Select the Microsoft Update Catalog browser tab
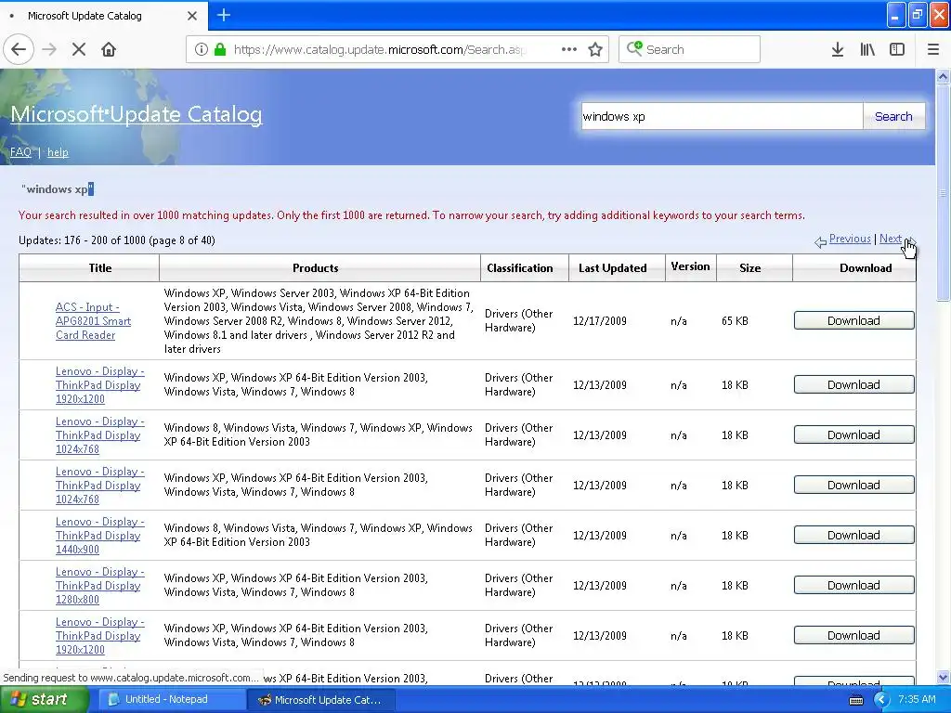The height and width of the screenshot is (713, 951). tap(103, 16)
